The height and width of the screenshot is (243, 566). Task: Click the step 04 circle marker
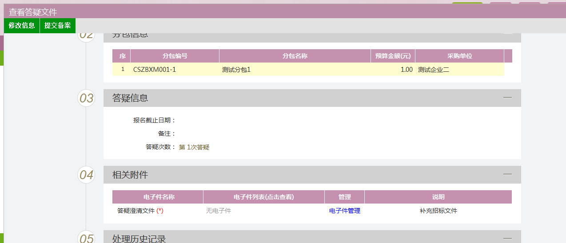click(x=86, y=175)
